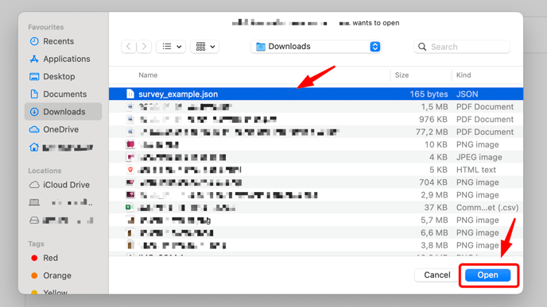Click the Open button
The height and width of the screenshot is (307, 547).
[487, 275]
